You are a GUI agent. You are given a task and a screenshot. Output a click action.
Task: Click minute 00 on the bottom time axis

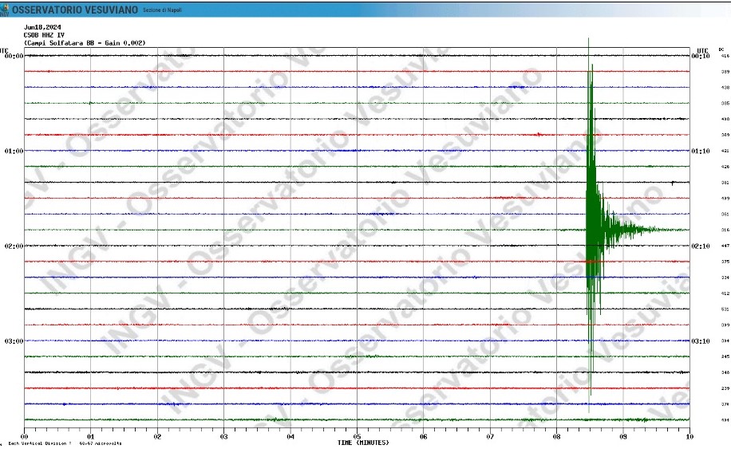pos(25,436)
